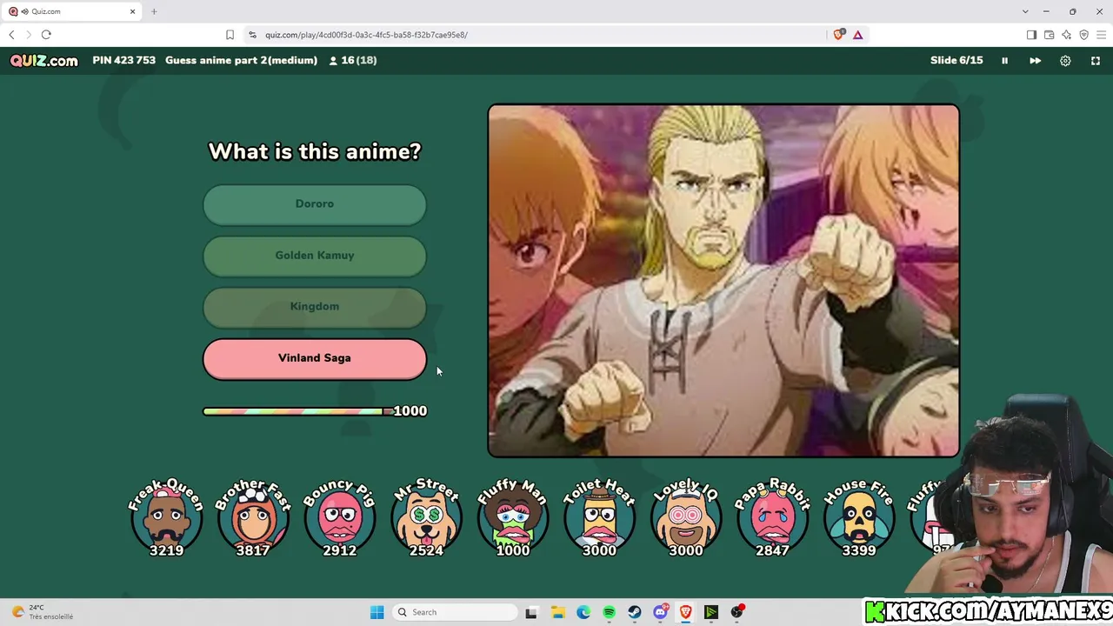The height and width of the screenshot is (626, 1113).
Task: Open the Windows Start menu
Action: [x=377, y=612]
